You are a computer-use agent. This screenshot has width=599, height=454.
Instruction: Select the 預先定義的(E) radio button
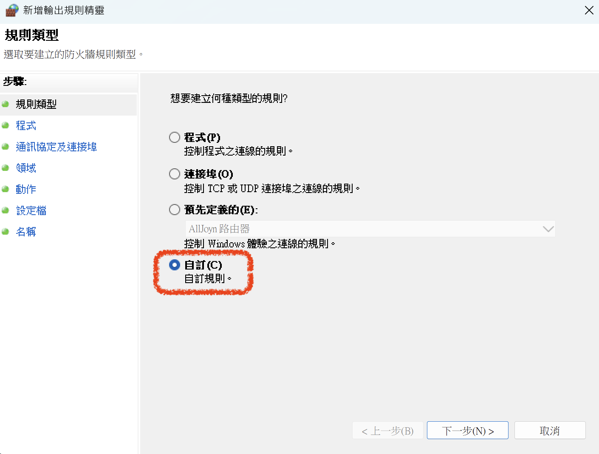coord(175,210)
